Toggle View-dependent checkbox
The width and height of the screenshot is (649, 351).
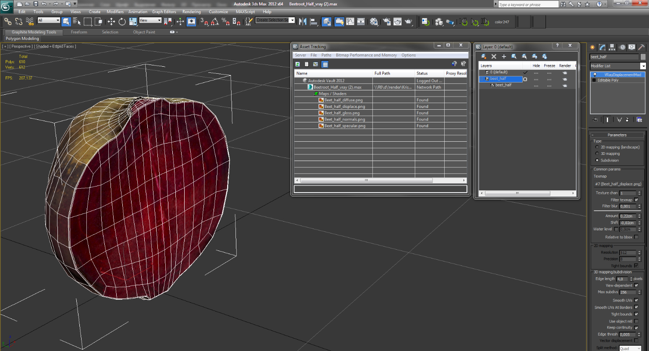coord(636,285)
